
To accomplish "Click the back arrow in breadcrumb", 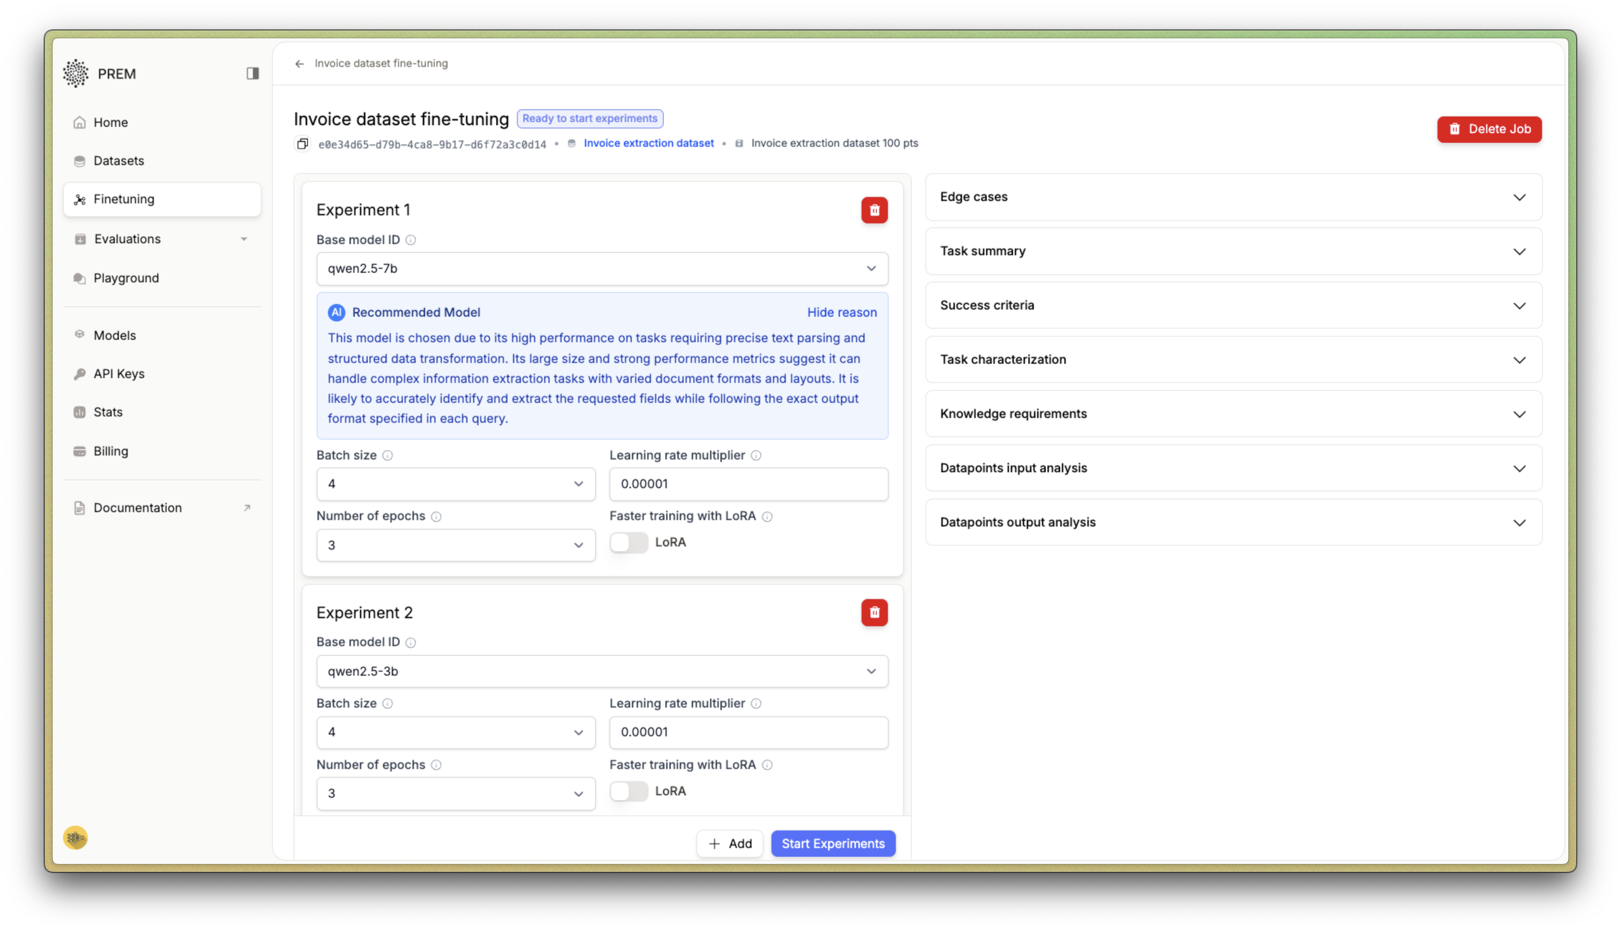I will (299, 64).
